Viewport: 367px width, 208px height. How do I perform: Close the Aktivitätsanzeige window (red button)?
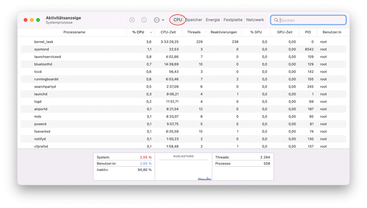pyautogui.click(x=25, y=20)
